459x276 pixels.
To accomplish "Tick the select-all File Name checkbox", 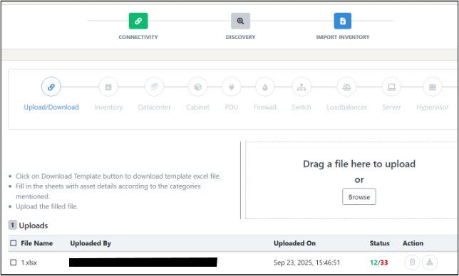I will 14,243.
